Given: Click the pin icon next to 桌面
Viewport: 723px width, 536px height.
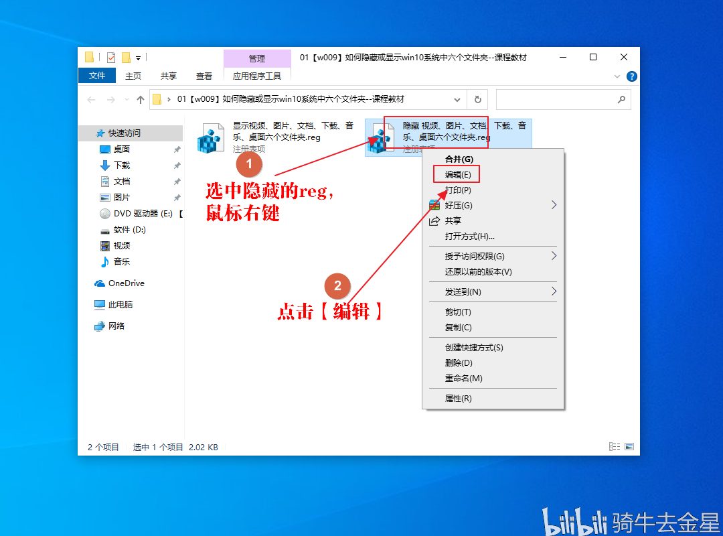Looking at the screenshot, I should (177, 149).
